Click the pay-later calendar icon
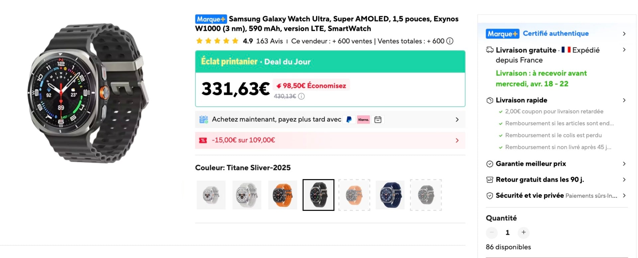638x258 pixels. (378, 119)
